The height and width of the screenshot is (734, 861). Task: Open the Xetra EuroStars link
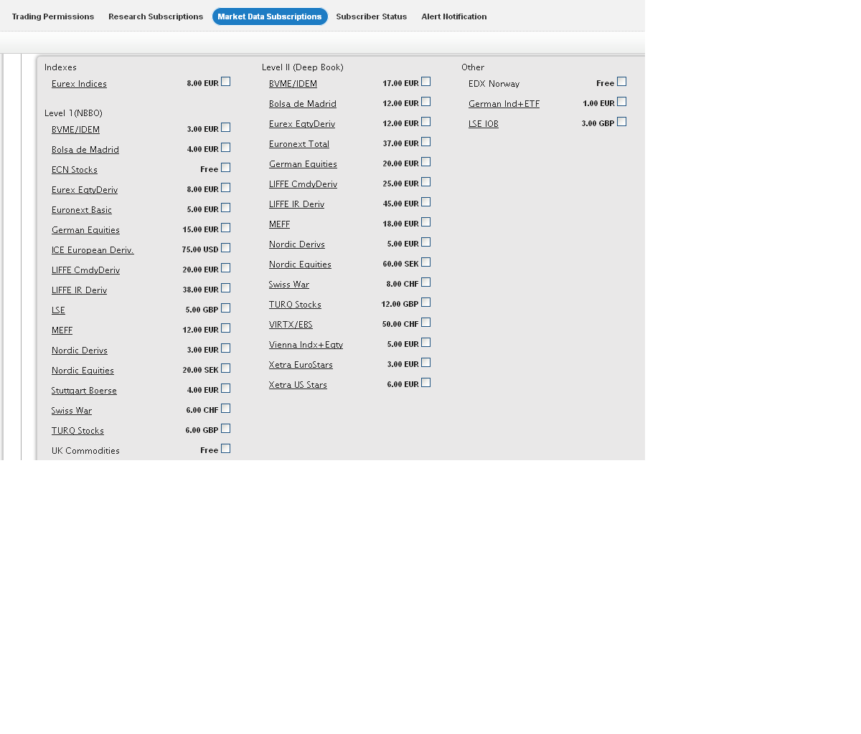point(301,365)
